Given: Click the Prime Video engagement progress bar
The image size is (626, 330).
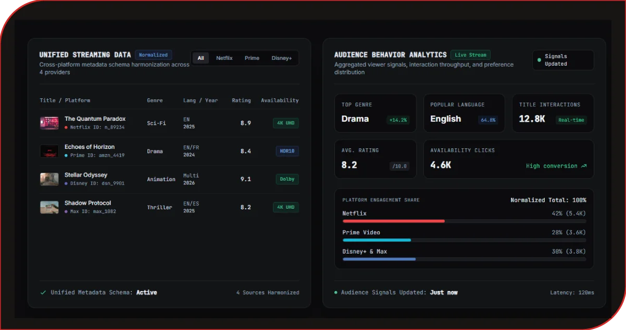Looking at the screenshot, I should pyautogui.click(x=464, y=240).
